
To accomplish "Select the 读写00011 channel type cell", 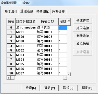I will pyautogui.click(x=47, y=46).
